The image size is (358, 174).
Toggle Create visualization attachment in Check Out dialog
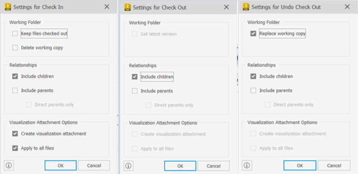(135, 134)
